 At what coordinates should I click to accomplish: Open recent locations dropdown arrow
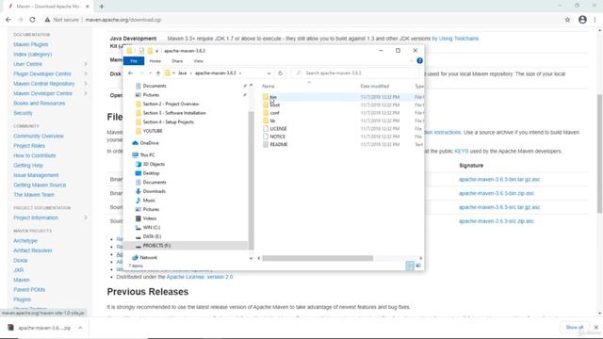150,73
